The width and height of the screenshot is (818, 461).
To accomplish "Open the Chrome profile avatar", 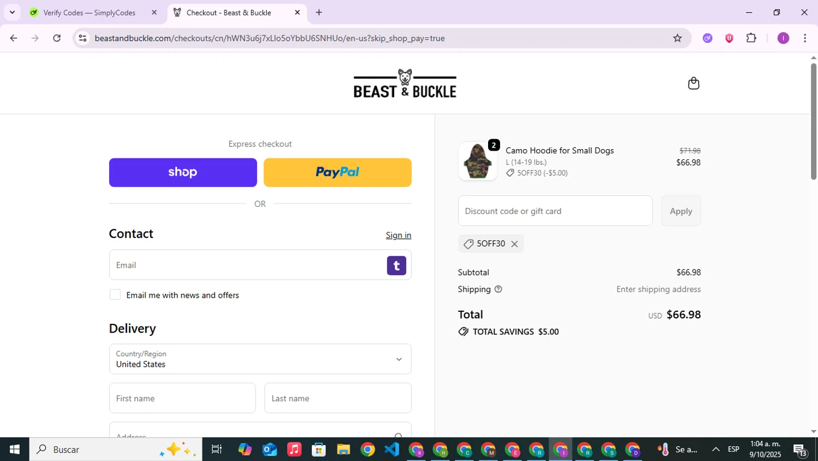I will tap(783, 38).
